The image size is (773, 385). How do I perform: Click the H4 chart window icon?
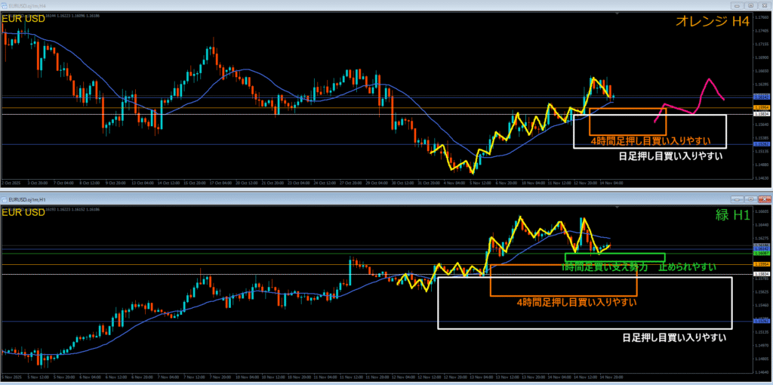[5, 6]
